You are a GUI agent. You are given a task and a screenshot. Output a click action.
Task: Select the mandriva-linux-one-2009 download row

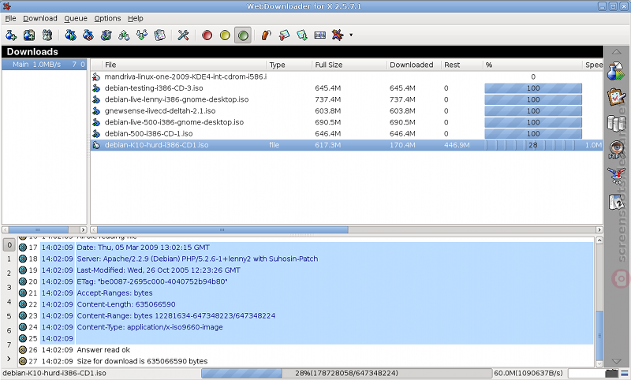pyautogui.click(x=346, y=76)
